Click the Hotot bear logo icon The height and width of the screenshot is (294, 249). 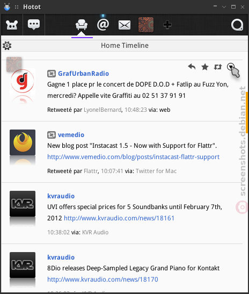(x=12, y=25)
